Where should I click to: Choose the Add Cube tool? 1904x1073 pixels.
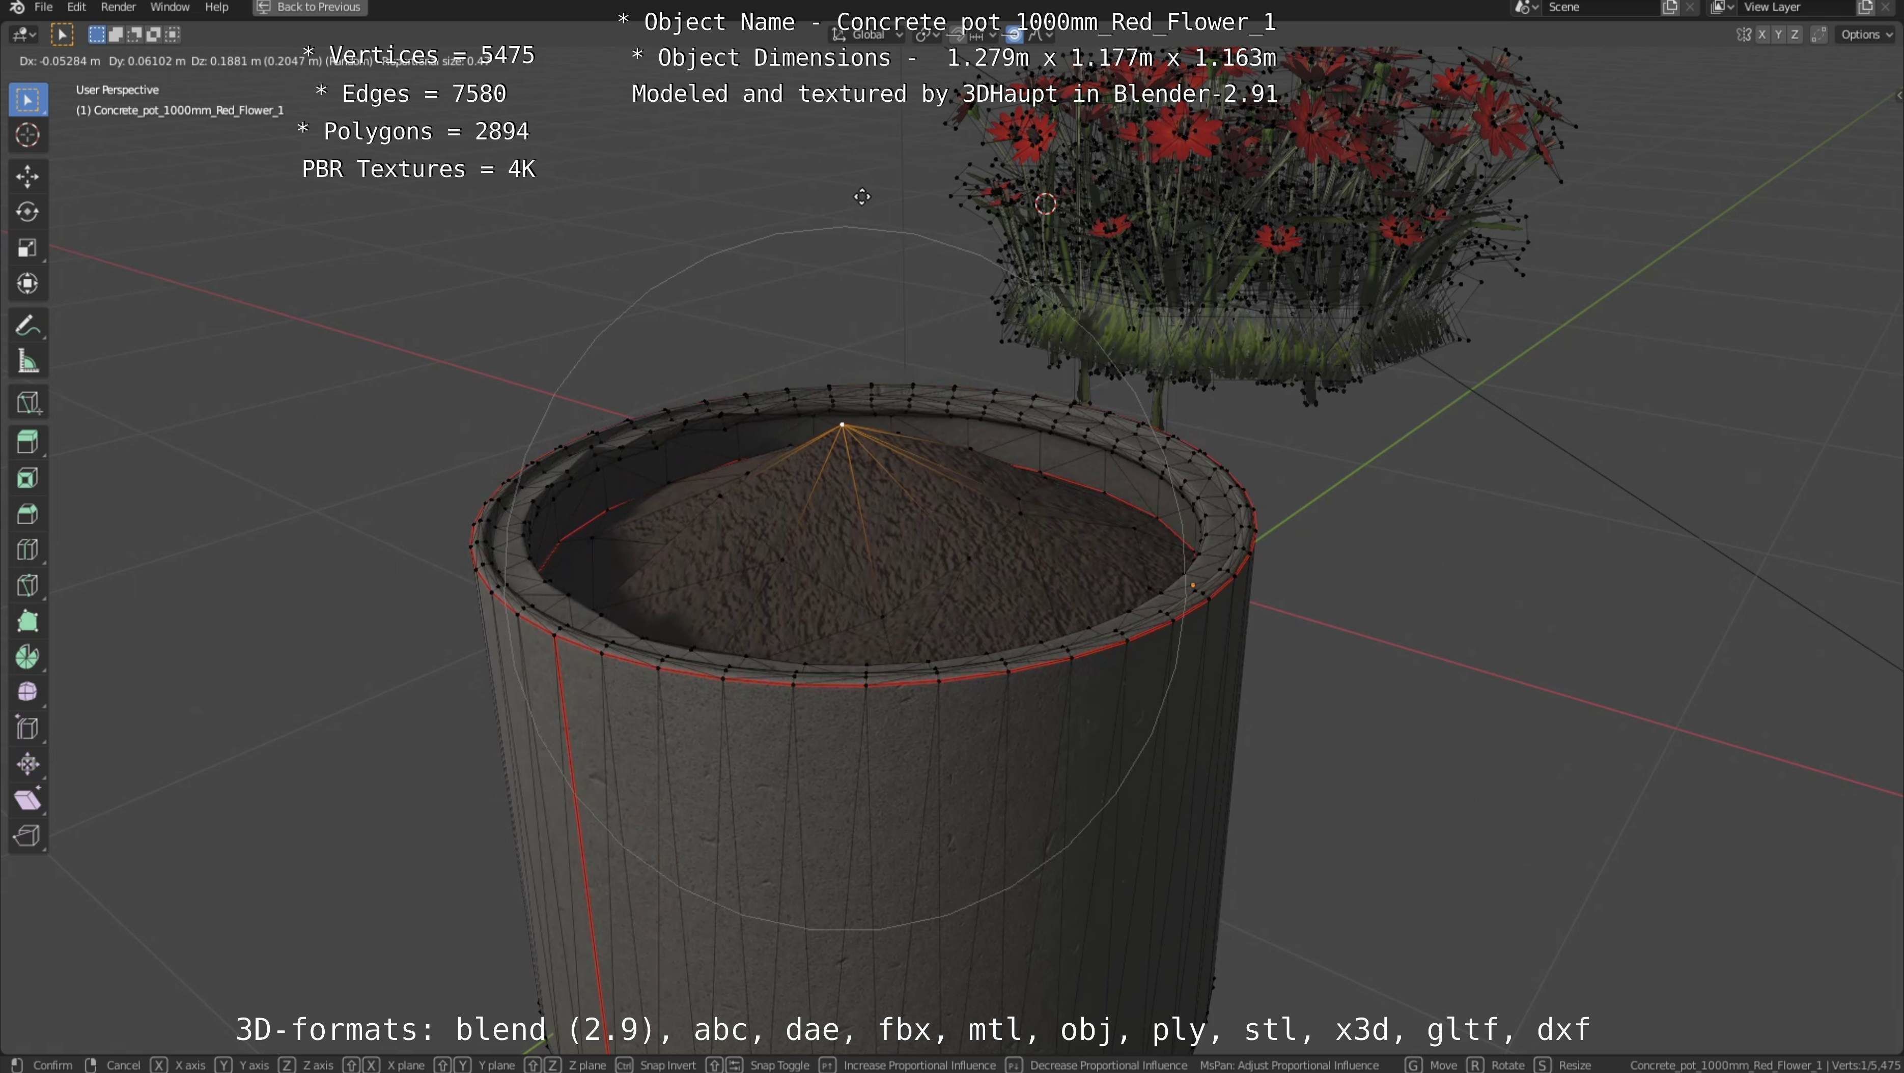[x=28, y=402]
